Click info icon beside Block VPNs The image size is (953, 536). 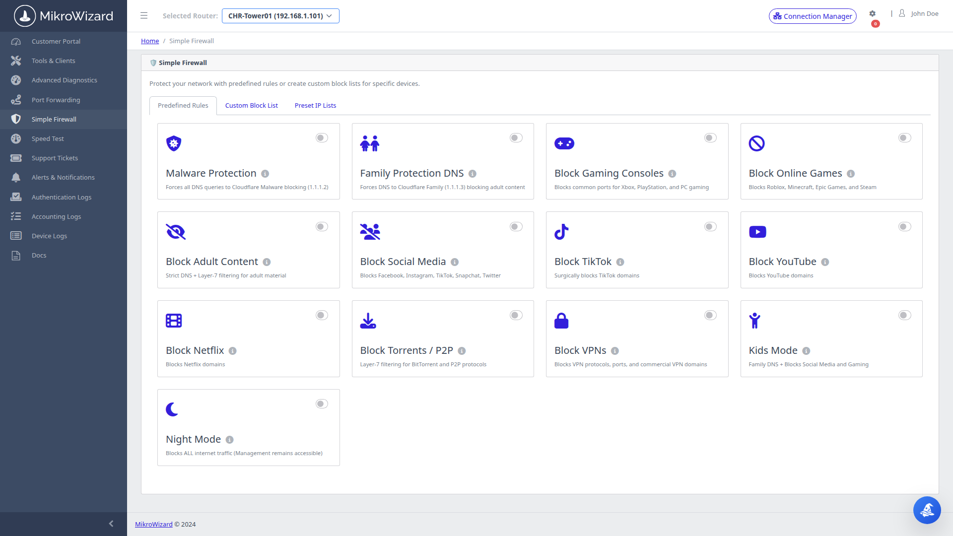point(614,351)
